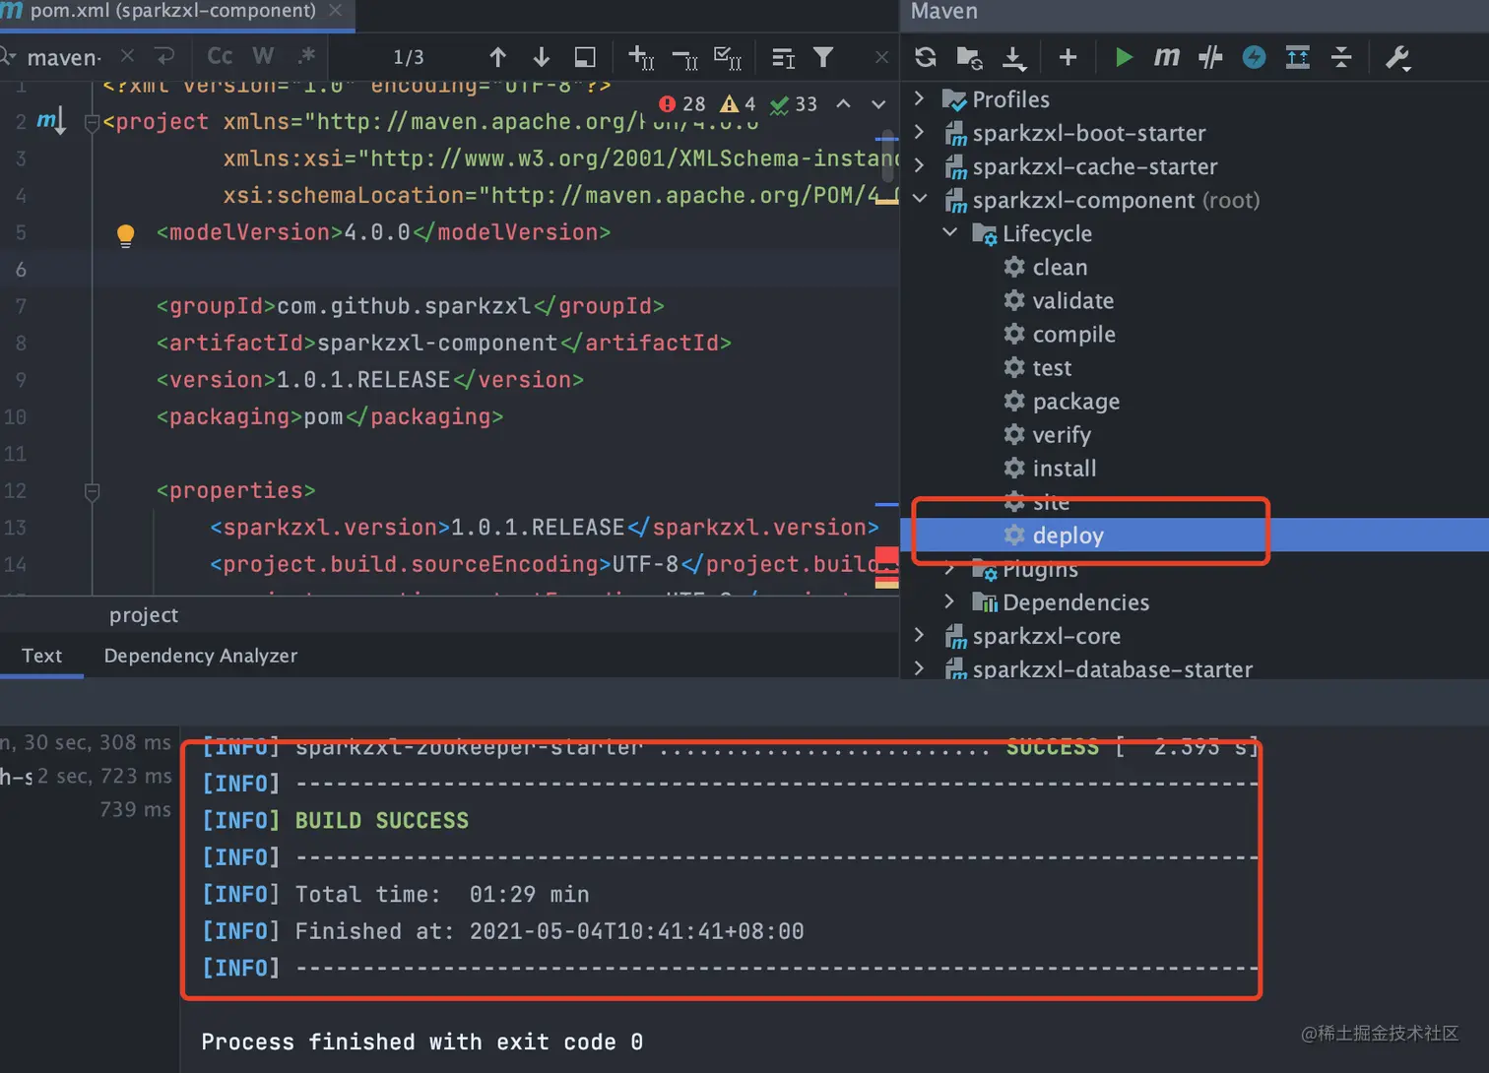Click download sources and documentation icon
This screenshot has width=1489, height=1073.
click(1014, 57)
